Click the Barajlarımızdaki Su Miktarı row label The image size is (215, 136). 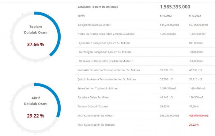[x=98, y=25]
